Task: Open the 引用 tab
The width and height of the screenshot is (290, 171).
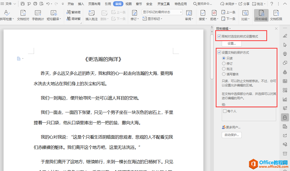Action: (108, 4)
